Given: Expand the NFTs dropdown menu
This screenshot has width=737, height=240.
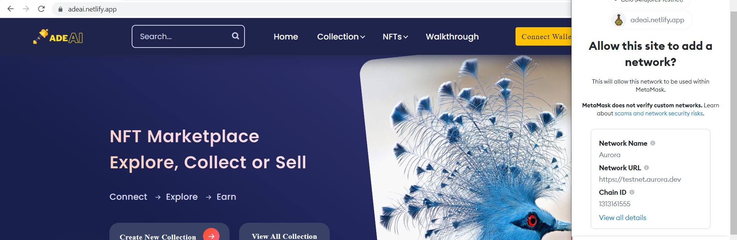Looking at the screenshot, I should [395, 37].
